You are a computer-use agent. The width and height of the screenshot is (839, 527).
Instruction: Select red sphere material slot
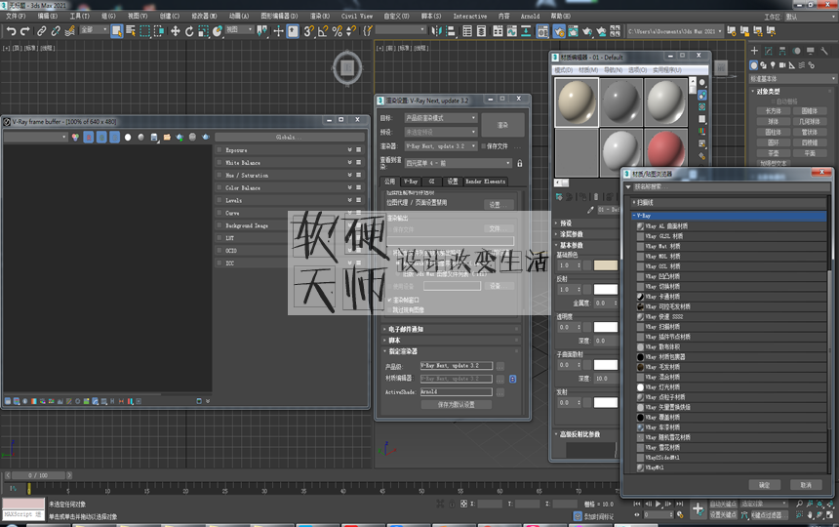[665, 151]
